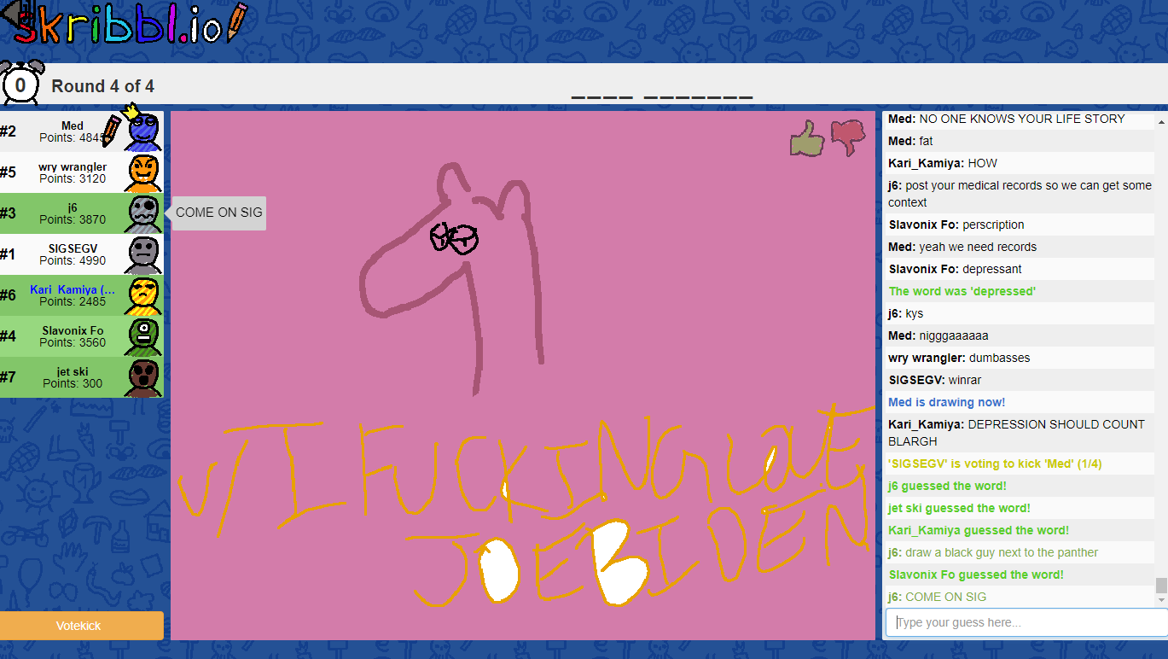Click SIGSEGV's gray avatar
1168x659 pixels.
click(142, 254)
